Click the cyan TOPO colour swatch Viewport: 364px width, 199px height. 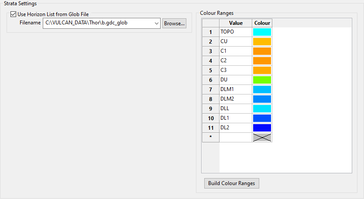262,32
